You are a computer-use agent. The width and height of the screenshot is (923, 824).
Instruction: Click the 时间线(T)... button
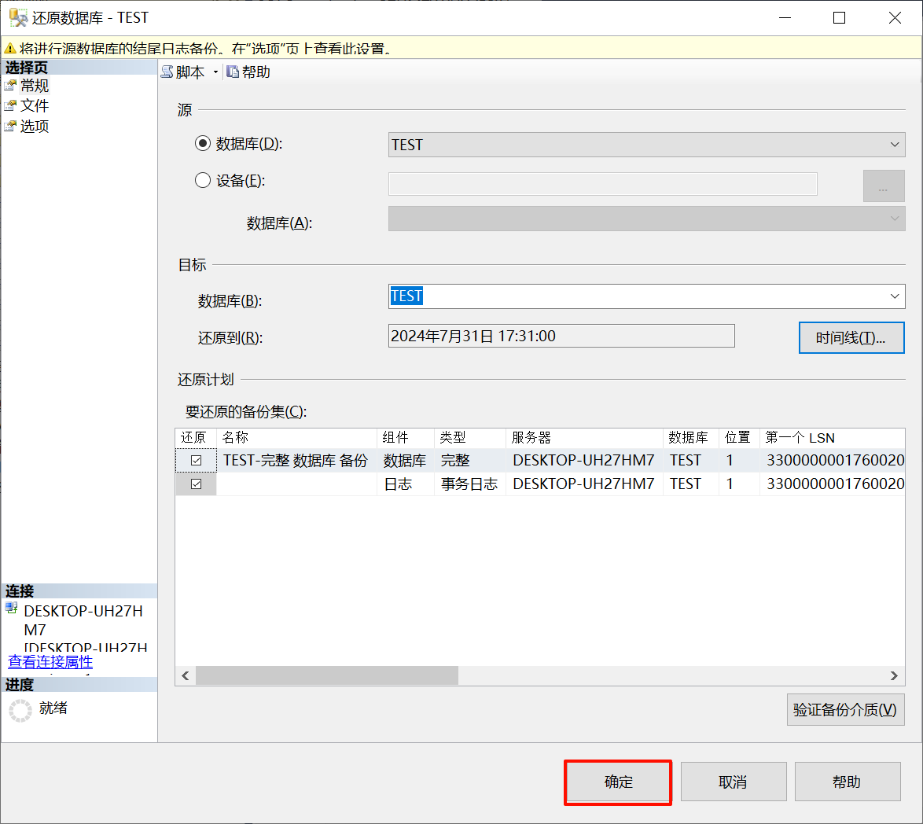click(x=851, y=338)
